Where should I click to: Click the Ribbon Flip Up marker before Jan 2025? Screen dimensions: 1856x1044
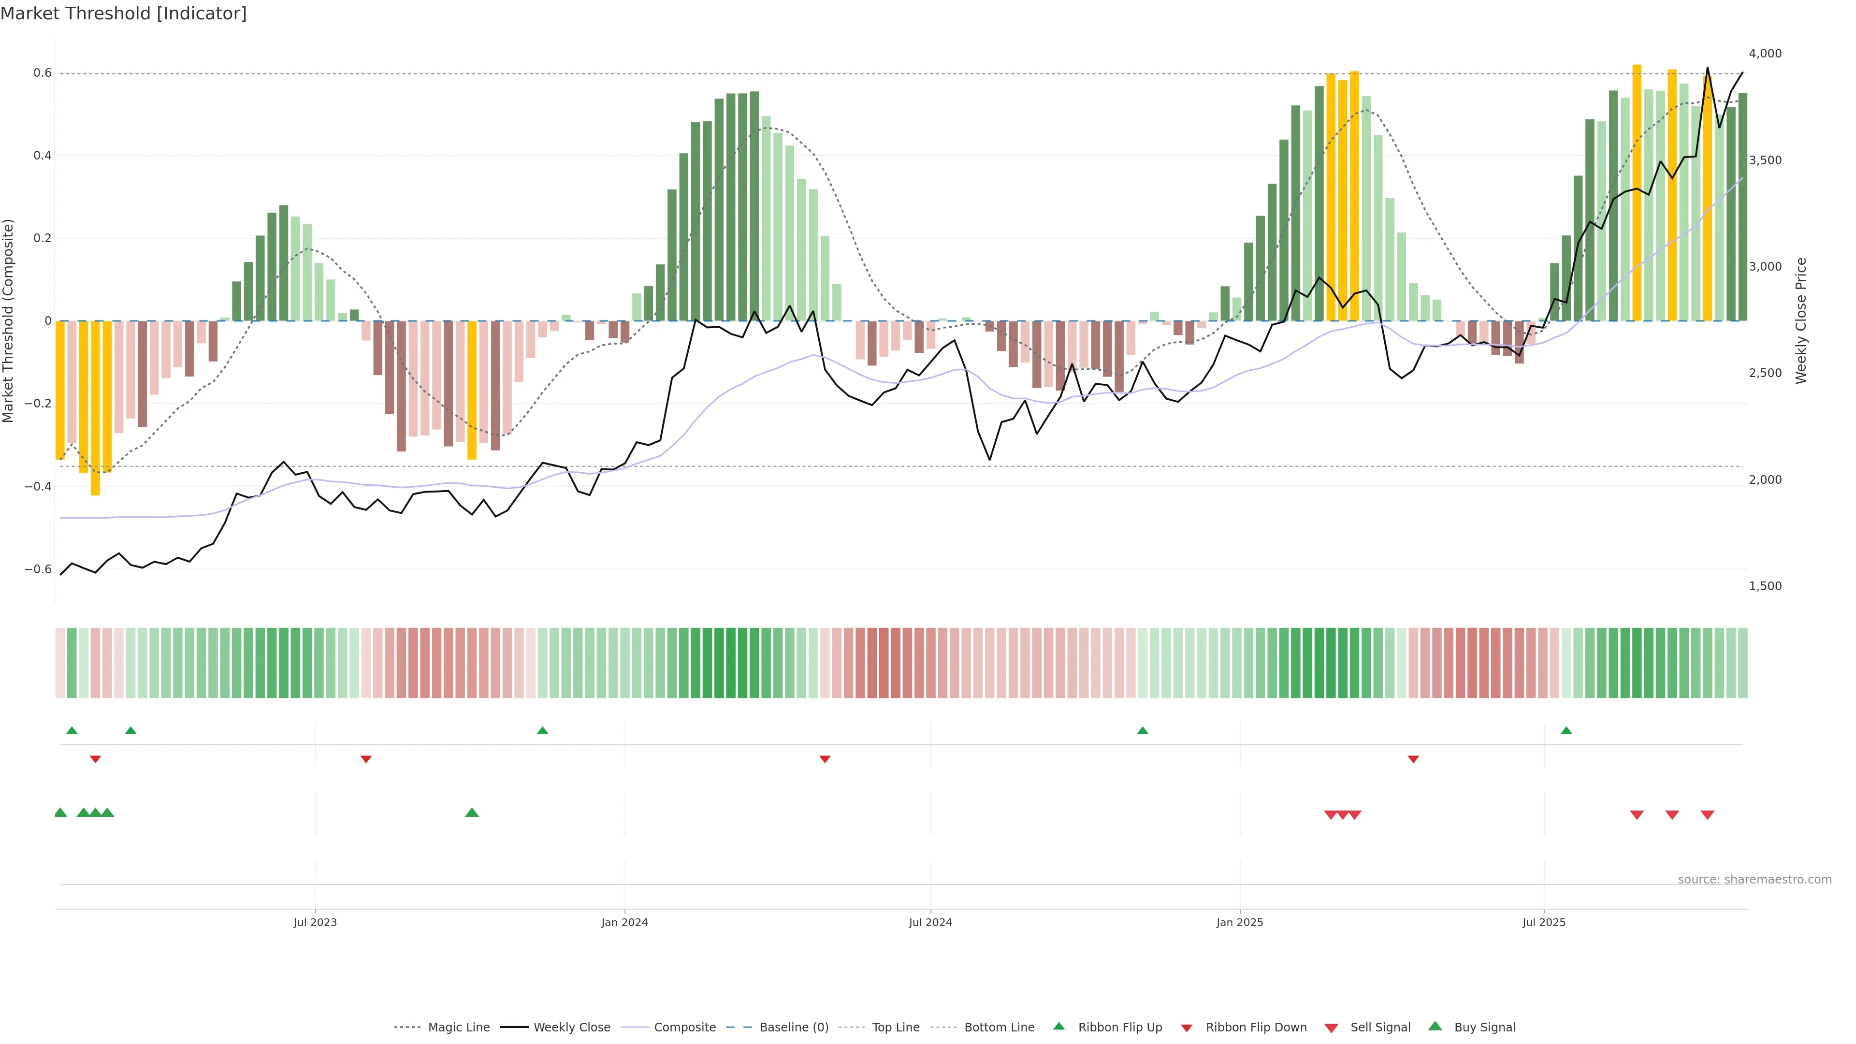1142,731
